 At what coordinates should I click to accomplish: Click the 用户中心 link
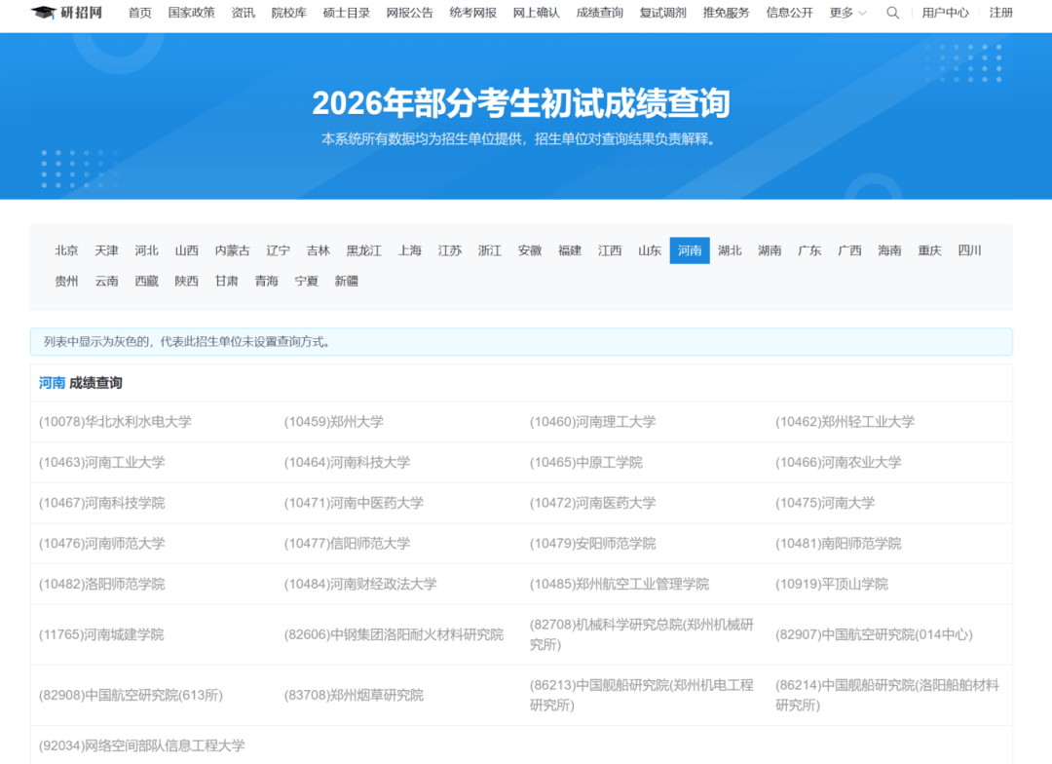click(x=945, y=13)
